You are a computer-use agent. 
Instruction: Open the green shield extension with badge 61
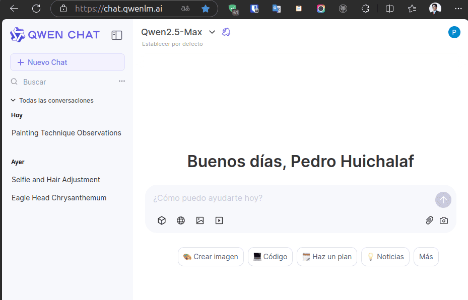(233, 9)
